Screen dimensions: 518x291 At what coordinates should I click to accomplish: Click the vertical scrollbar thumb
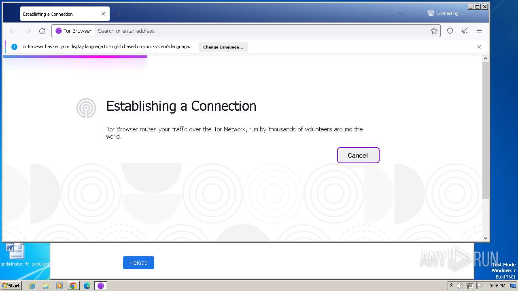pos(486,130)
